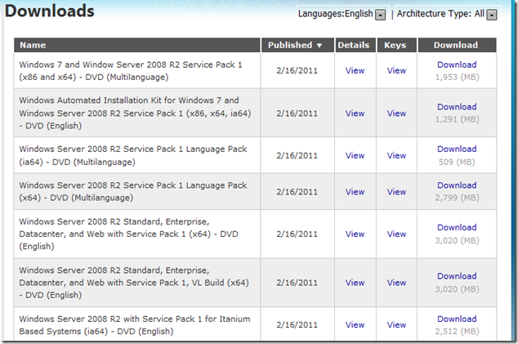View keys for ia64 Language Pack

(397, 155)
